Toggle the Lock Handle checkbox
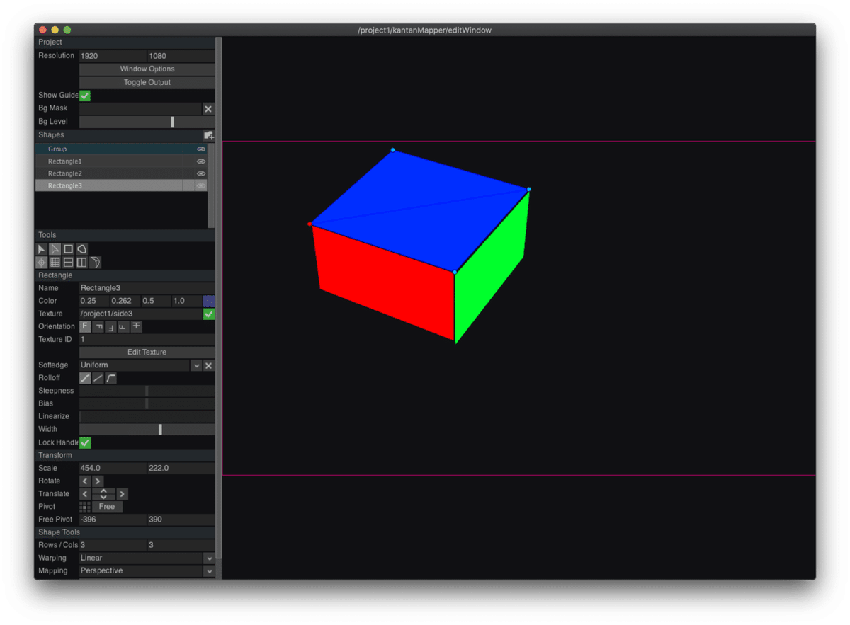This screenshot has height=625, width=850. point(85,442)
